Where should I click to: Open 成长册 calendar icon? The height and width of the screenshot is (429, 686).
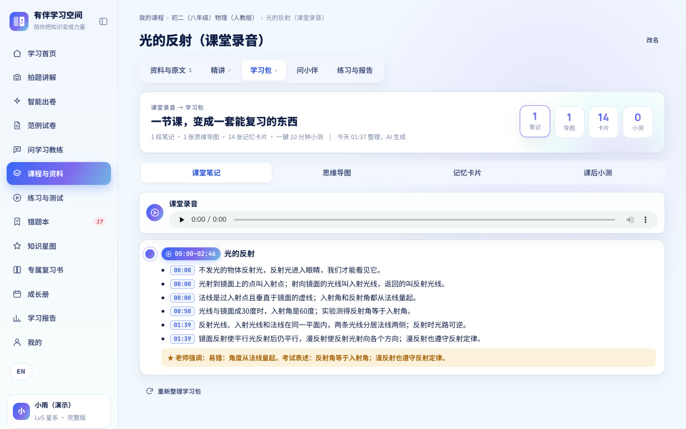[x=17, y=294]
